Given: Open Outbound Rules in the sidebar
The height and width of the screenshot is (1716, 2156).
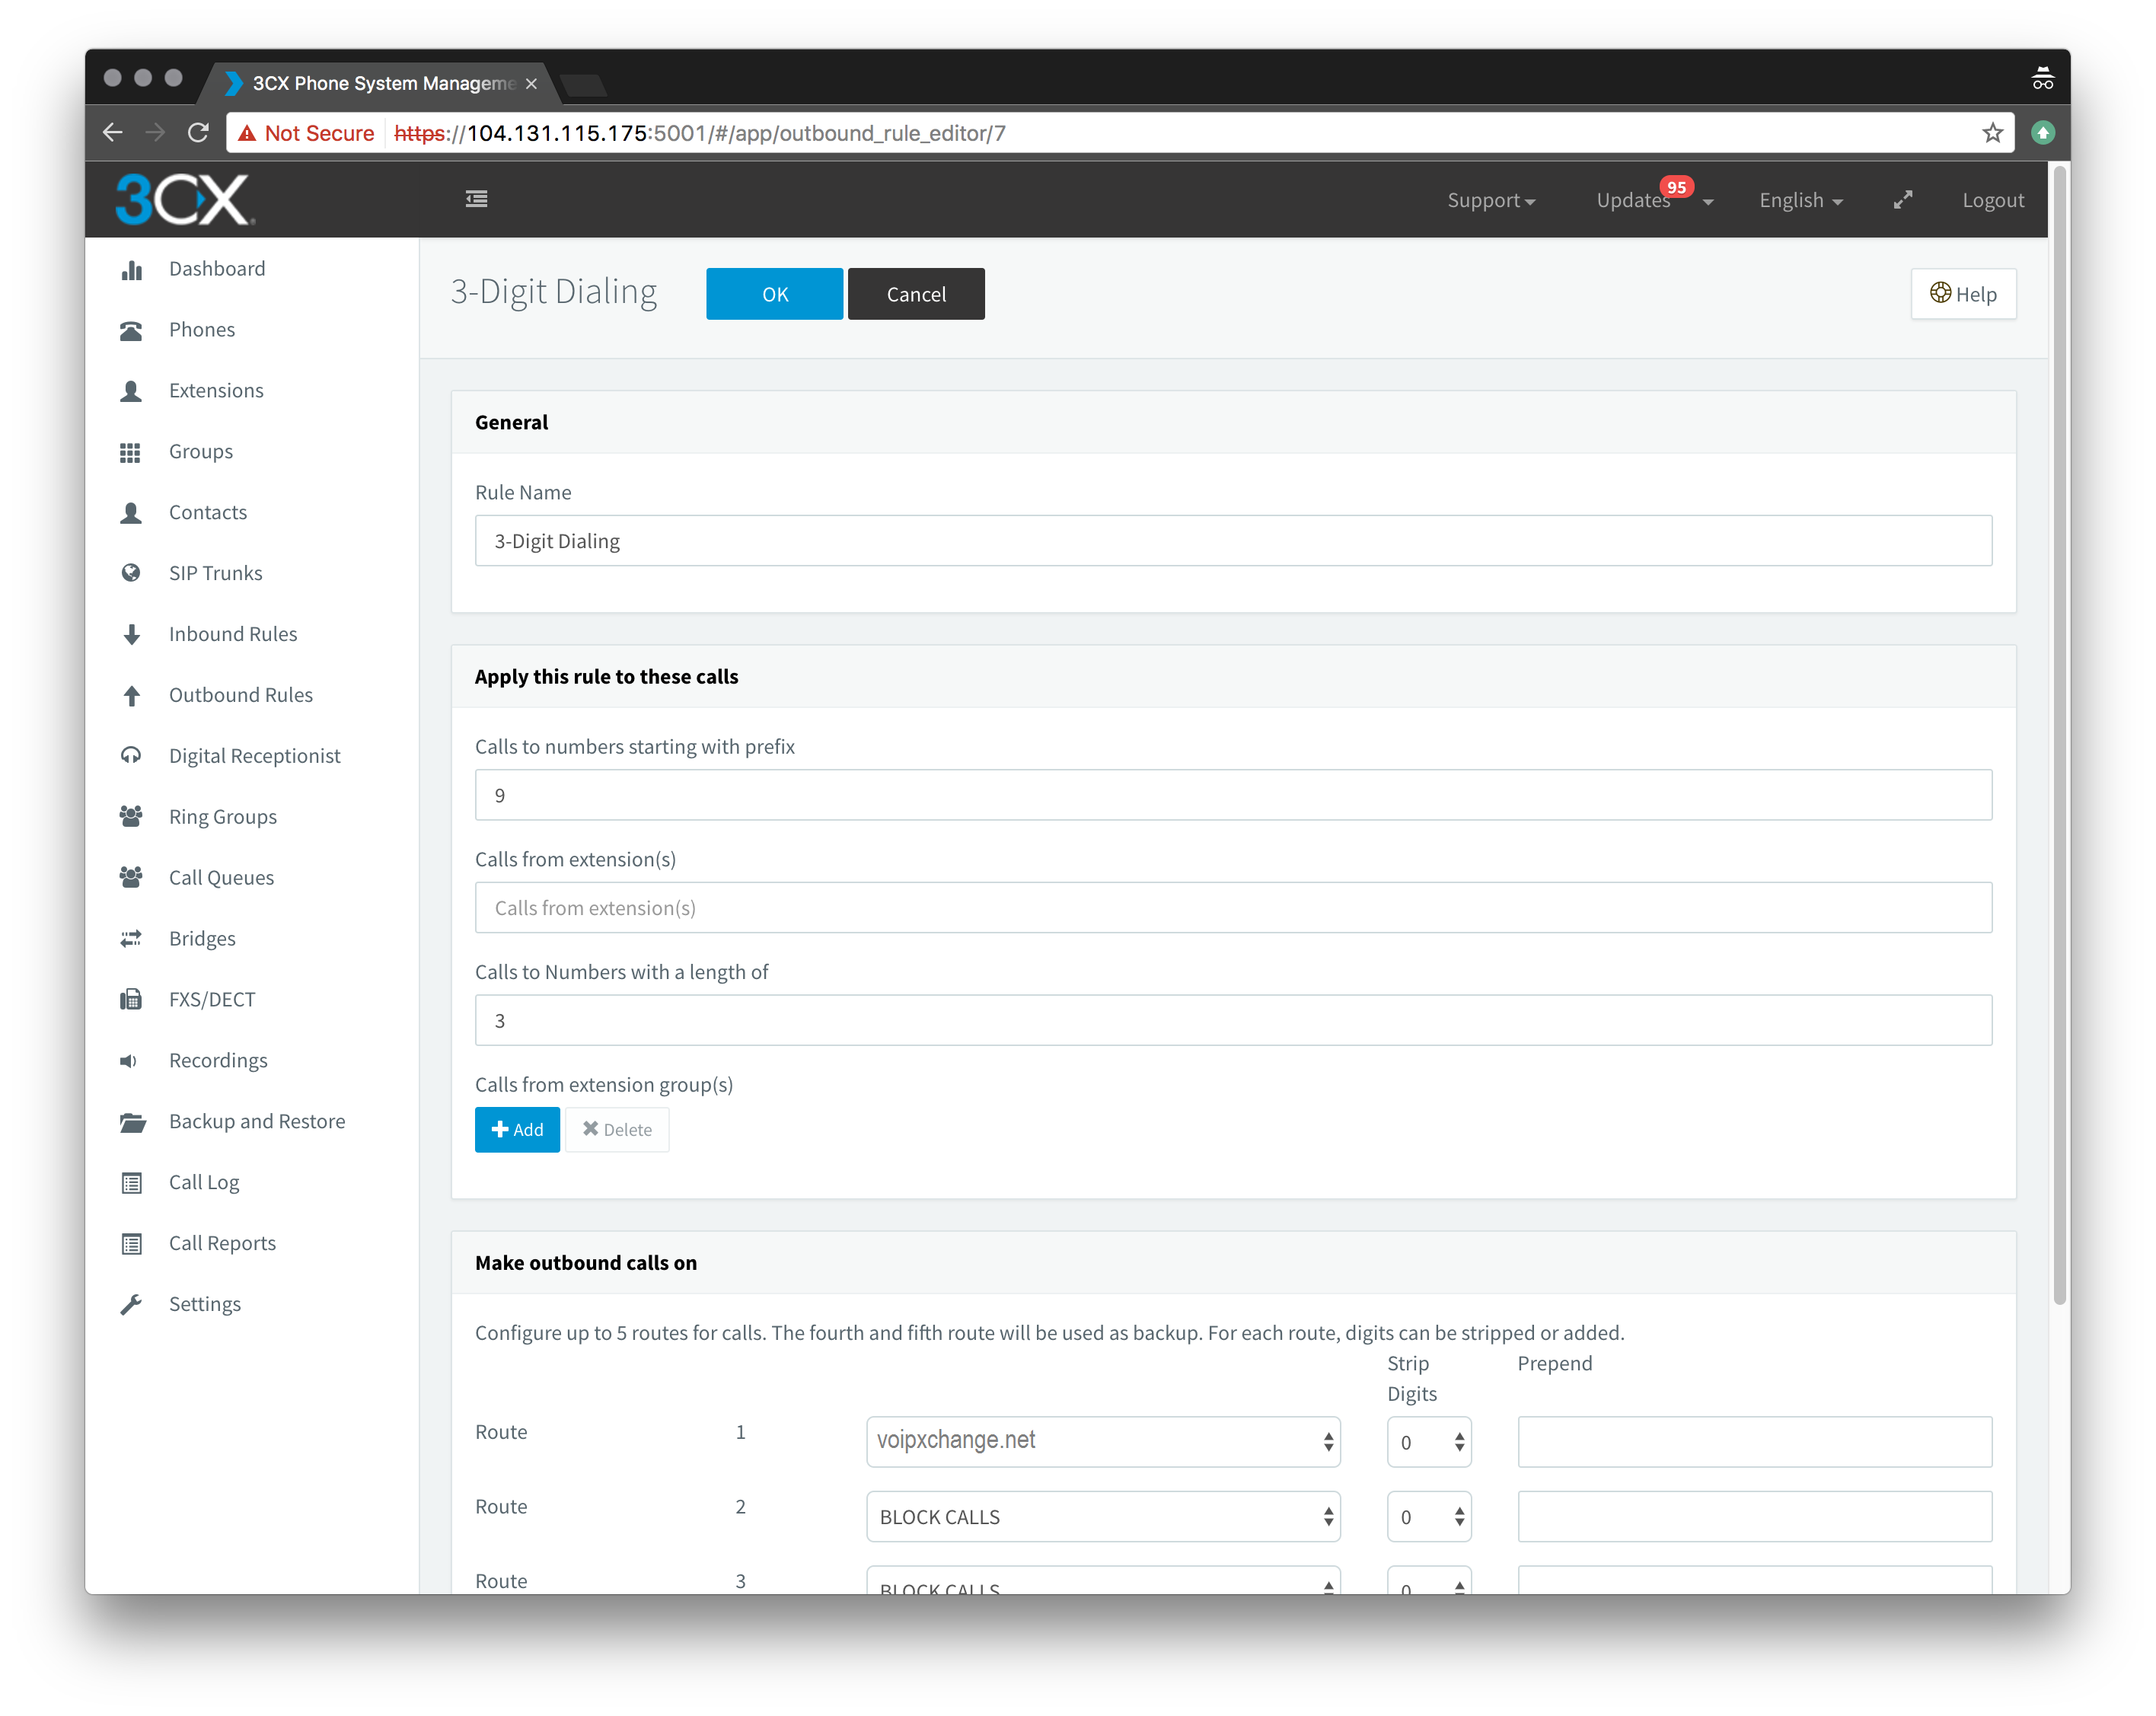Looking at the screenshot, I should pyautogui.click(x=241, y=695).
